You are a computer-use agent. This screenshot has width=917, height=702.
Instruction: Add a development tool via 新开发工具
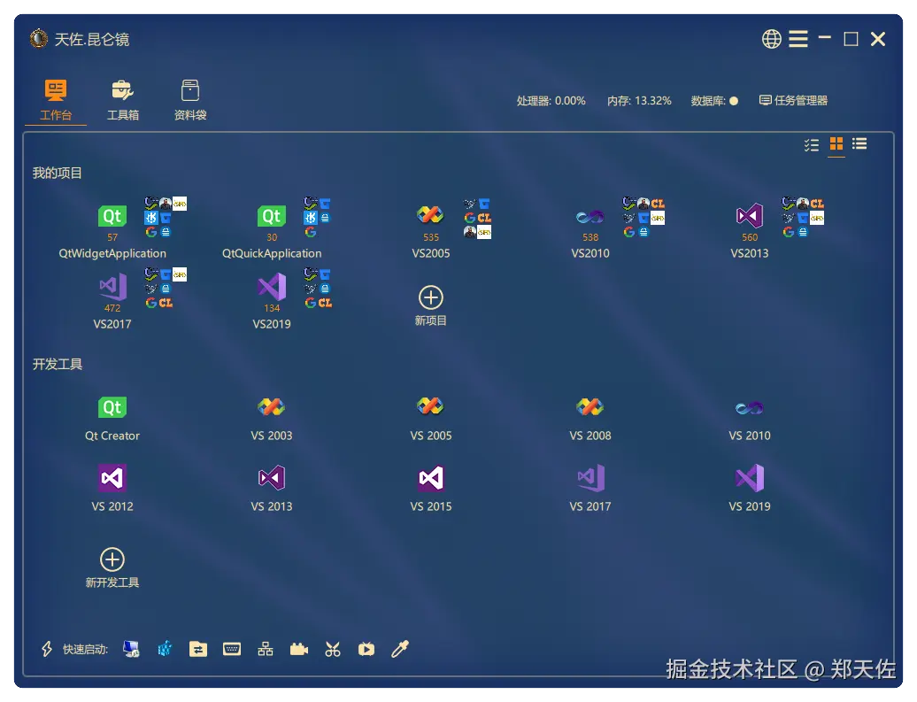[x=112, y=567]
